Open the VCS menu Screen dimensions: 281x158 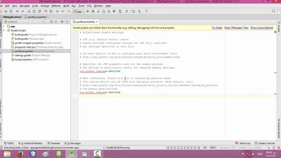click(x=89, y=6)
